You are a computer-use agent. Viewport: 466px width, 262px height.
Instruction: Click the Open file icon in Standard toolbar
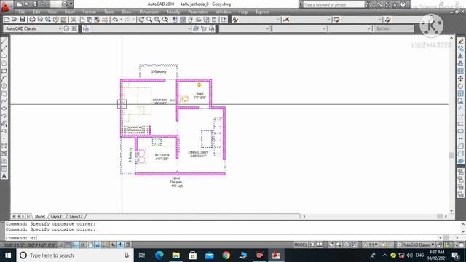pyautogui.click(x=15, y=20)
